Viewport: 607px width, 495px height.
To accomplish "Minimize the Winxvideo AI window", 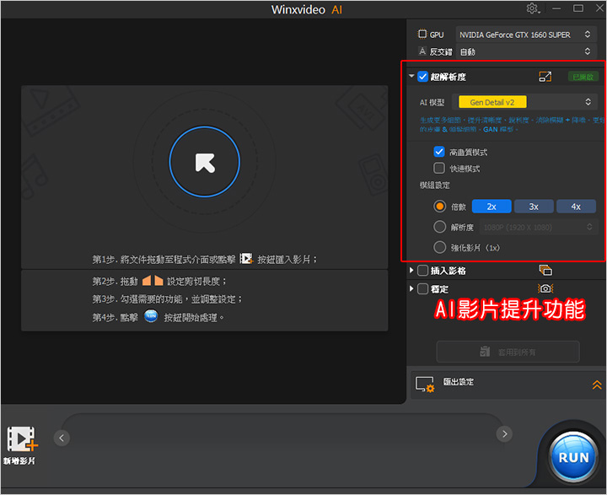I will 556,8.
